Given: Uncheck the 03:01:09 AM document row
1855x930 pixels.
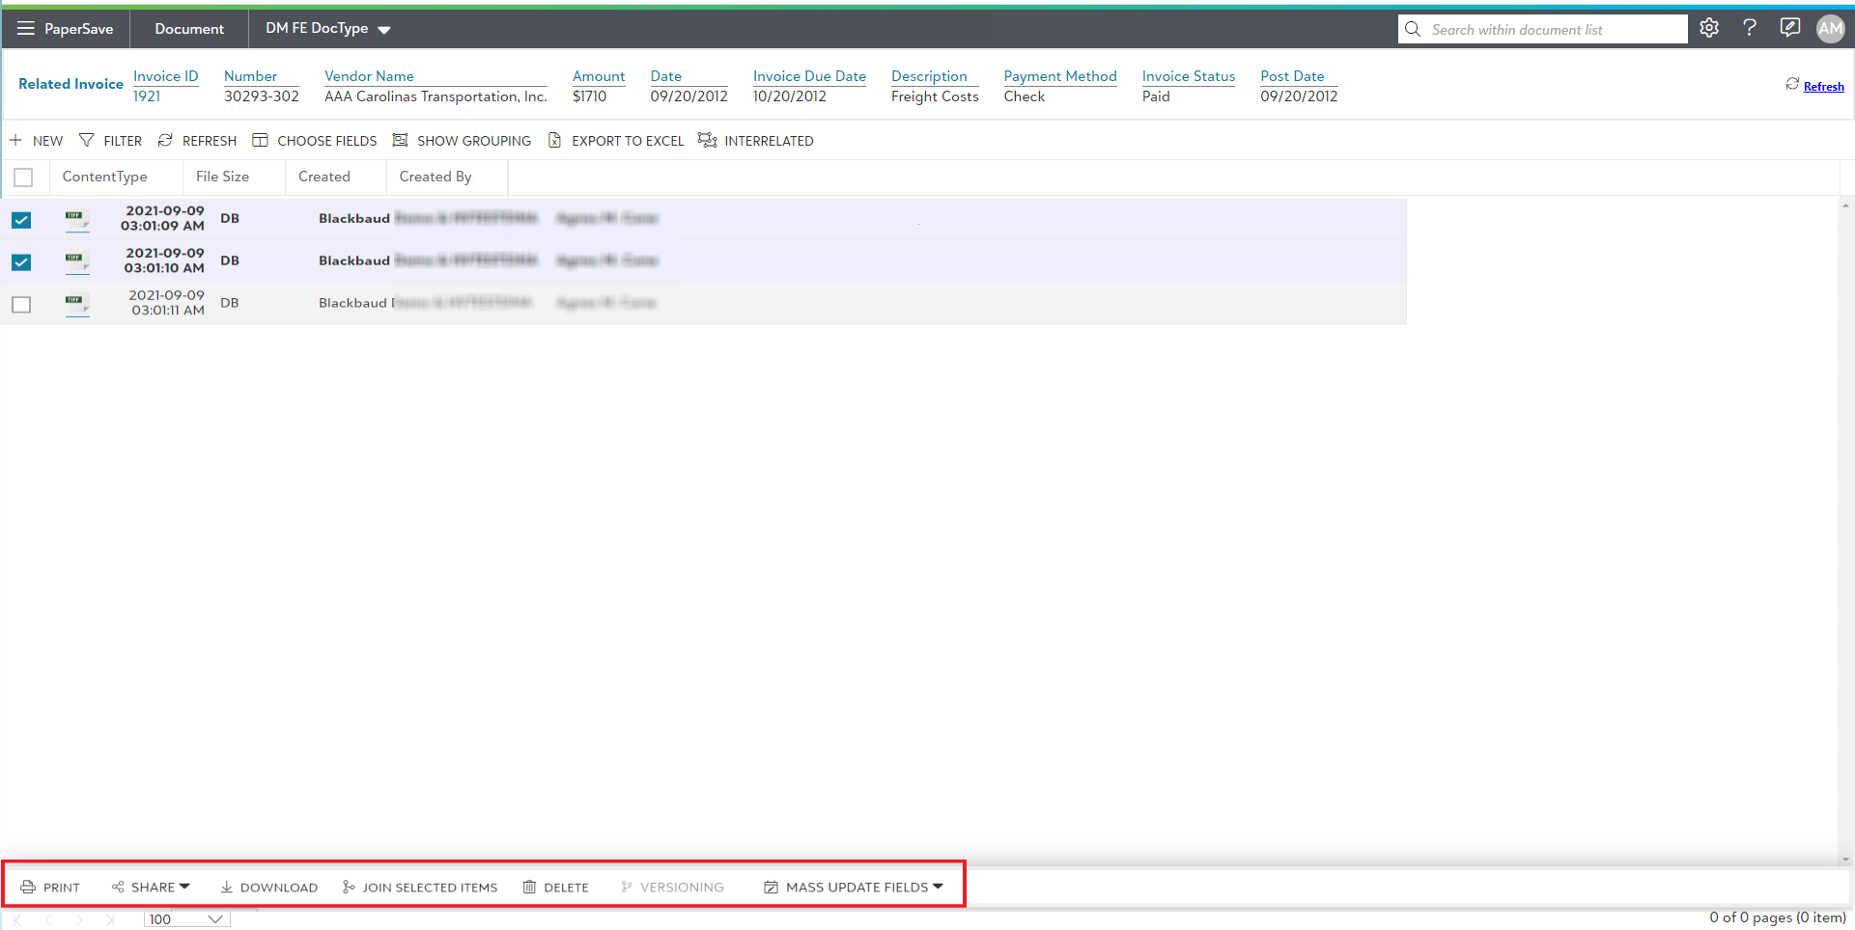Looking at the screenshot, I should [x=21, y=220].
